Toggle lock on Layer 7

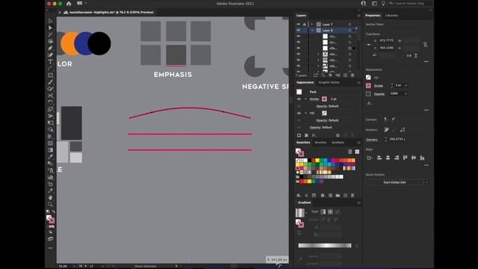point(304,24)
